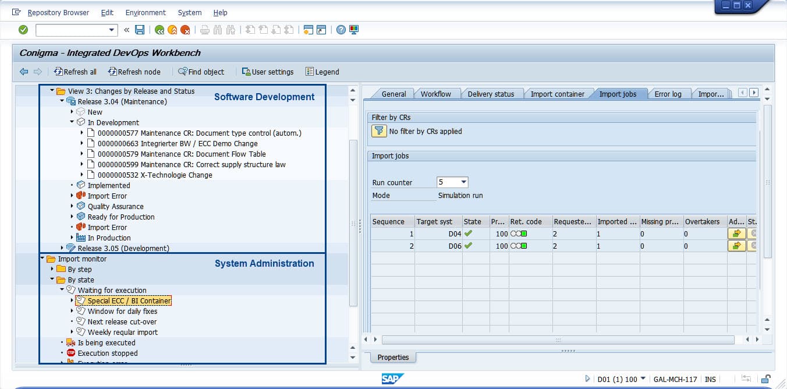Screen dimensions: 787x389
Task: Select Execution stopped tree item
Action: click(108, 353)
